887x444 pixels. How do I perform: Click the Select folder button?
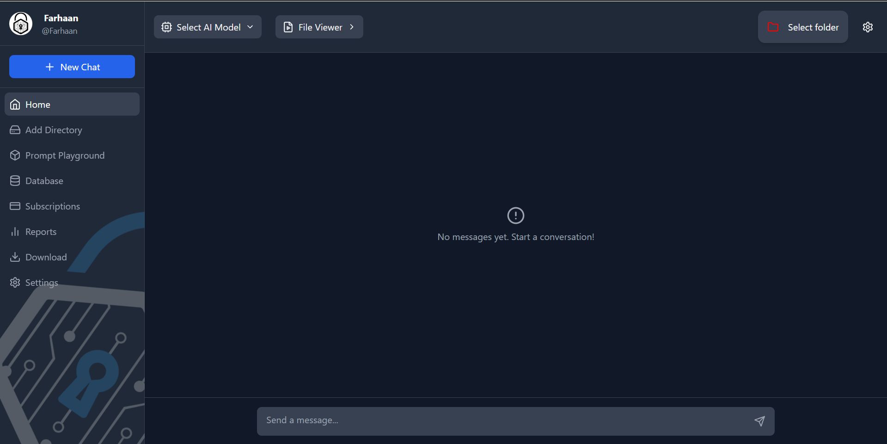[803, 27]
